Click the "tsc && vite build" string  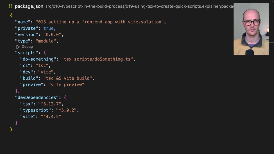(x=68, y=78)
